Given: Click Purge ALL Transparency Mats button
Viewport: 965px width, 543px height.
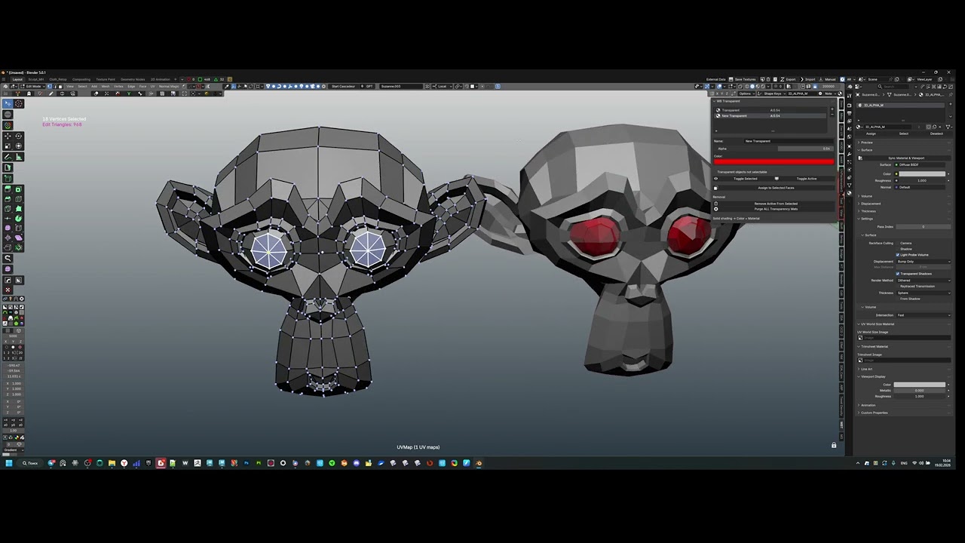Looking at the screenshot, I should (x=776, y=209).
